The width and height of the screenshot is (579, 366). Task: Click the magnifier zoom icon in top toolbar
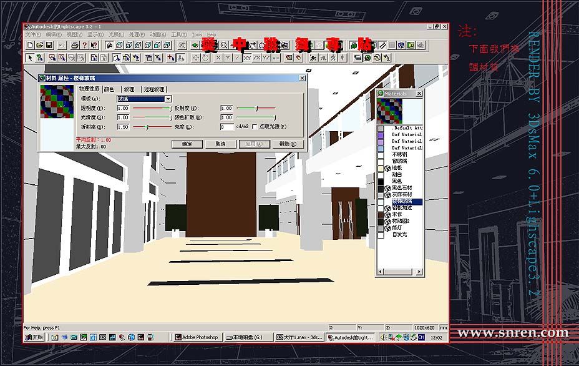click(x=224, y=45)
